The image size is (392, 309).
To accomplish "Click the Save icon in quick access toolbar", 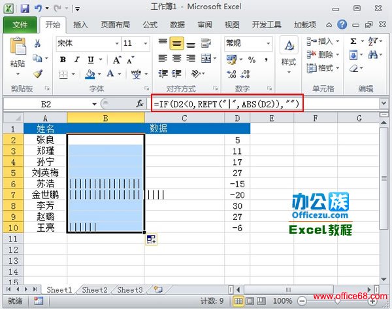I will pos(25,9).
